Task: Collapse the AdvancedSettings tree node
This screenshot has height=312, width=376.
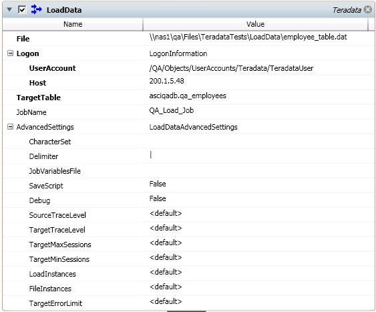Action: click(x=10, y=127)
